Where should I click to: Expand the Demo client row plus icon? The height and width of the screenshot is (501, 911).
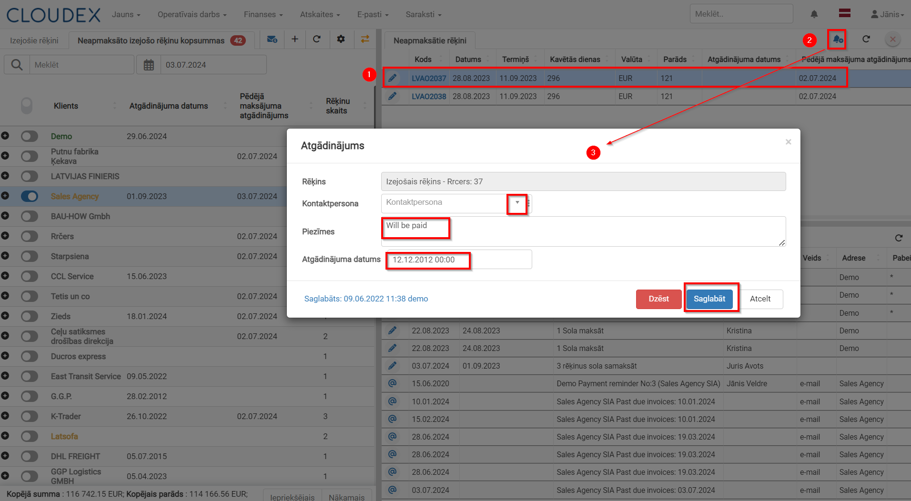tap(5, 136)
